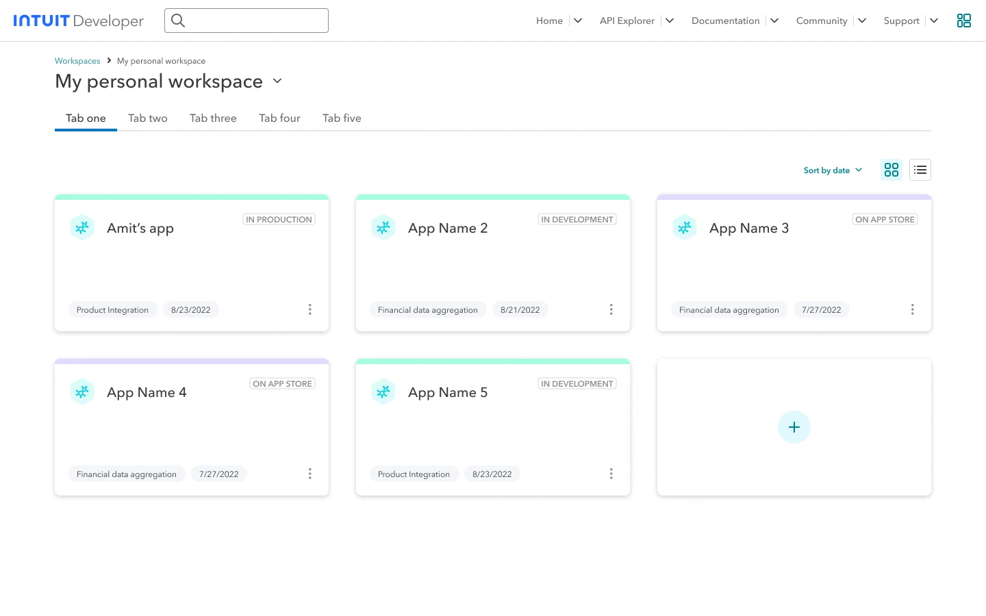986x616 pixels.
Task: Expand the Documentation menu chevron
Action: coord(774,21)
